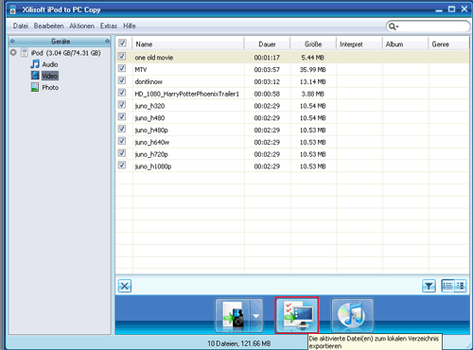Viewport: 473px width, 350px height.
Task: Sort by the Dauer column header
Action: pos(267,44)
